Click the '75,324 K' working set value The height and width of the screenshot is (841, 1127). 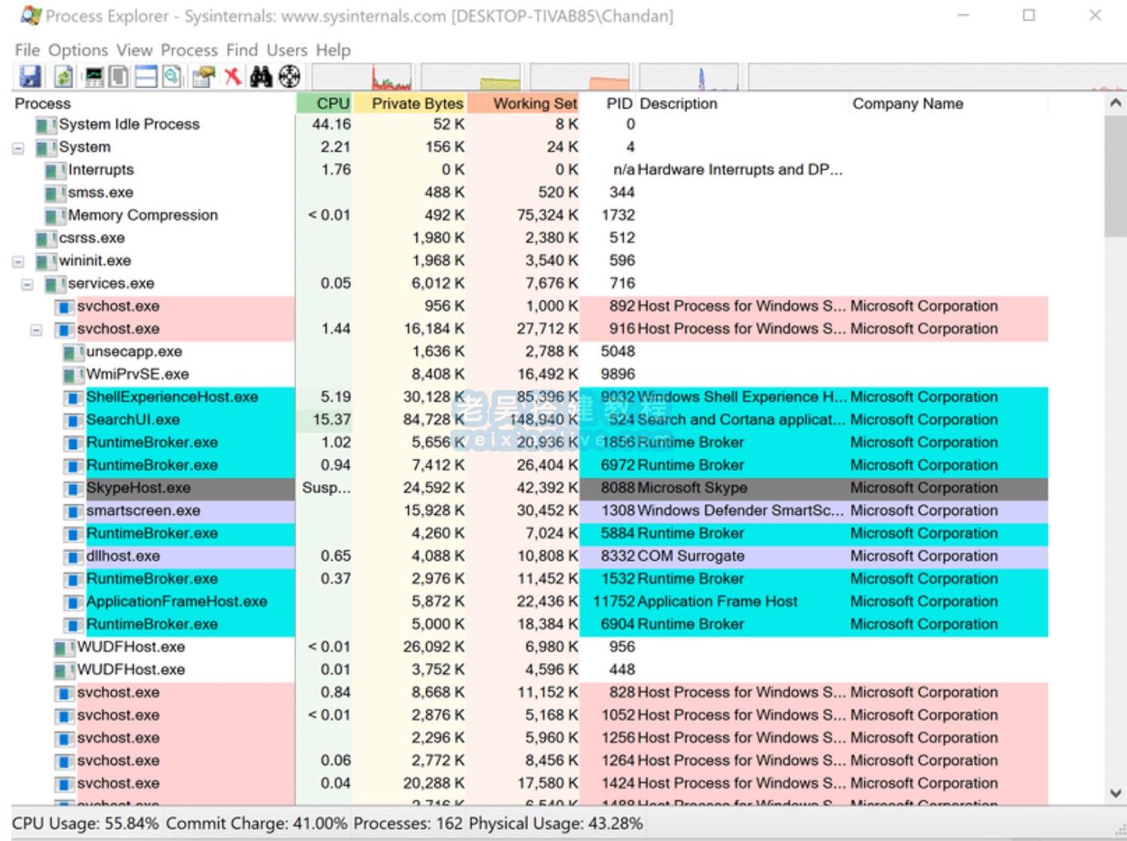[547, 215]
